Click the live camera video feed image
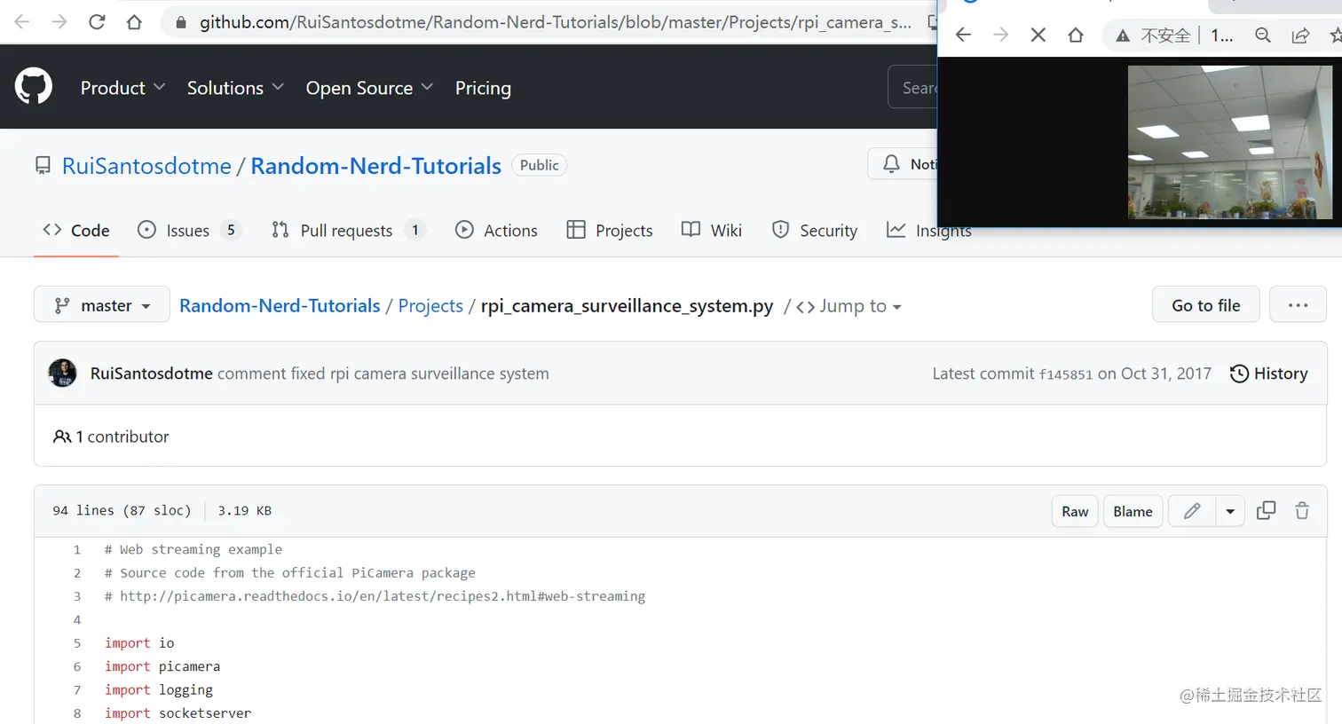The height and width of the screenshot is (724, 1342). 1229,142
